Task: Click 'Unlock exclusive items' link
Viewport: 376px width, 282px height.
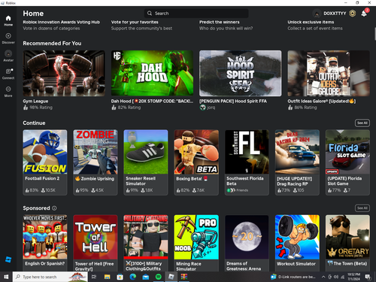Action: [x=311, y=22]
